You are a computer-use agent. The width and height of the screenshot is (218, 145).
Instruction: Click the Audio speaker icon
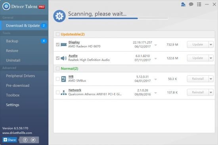[64, 58]
